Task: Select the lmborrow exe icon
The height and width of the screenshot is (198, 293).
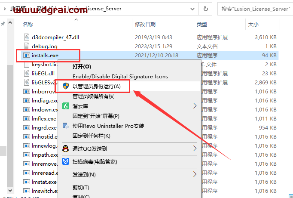Action: coord(27,91)
